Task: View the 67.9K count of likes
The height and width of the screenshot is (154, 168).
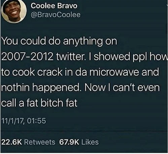Action: [x=69, y=142]
